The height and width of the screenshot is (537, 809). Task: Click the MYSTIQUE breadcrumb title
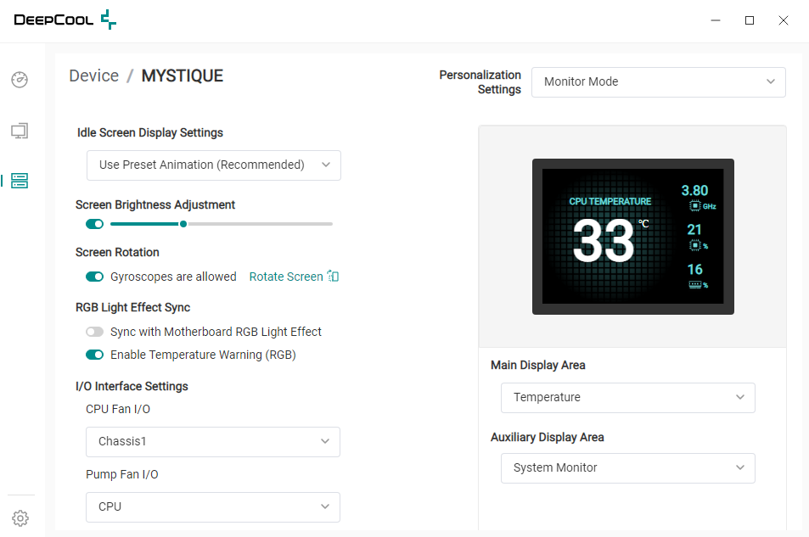[183, 76]
